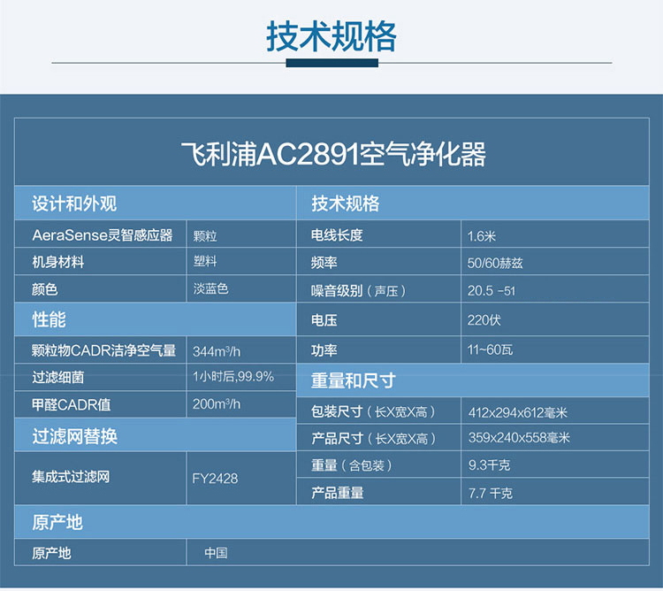Select the 中国 origin value cell

tap(216, 553)
